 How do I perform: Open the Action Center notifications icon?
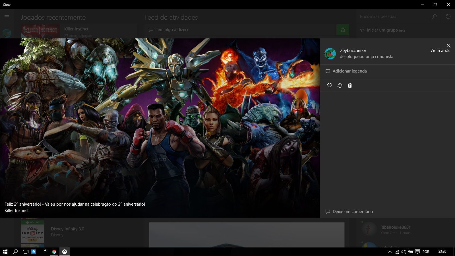coord(417,252)
